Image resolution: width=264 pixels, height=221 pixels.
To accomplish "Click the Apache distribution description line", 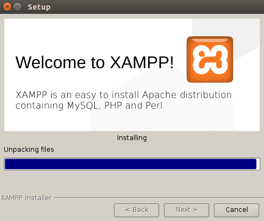I will pos(123,95).
